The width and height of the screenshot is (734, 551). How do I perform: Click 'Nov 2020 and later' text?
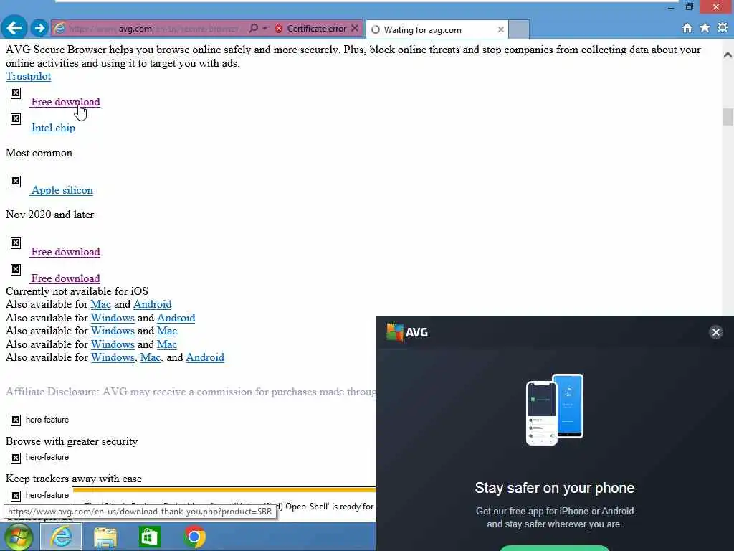click(49, 214)
